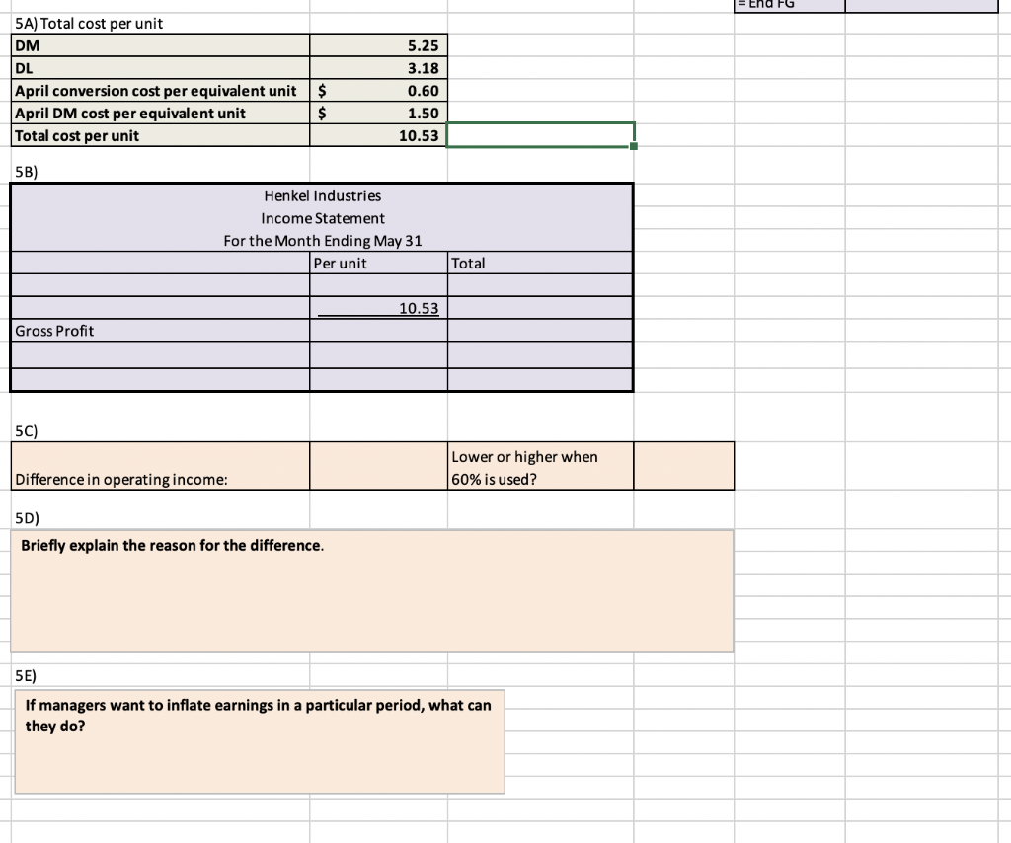The width and height of the screenshot is (1011, 843).
Task: Select 'Lower or higher when 60% is used?' cell
Action: pyautogui.click(x=540, y=466)
